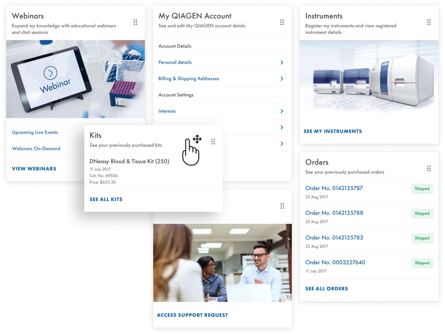Click the instruments product image
The width and height of the screenshot is (445, 335).
[x=369, y=79]
